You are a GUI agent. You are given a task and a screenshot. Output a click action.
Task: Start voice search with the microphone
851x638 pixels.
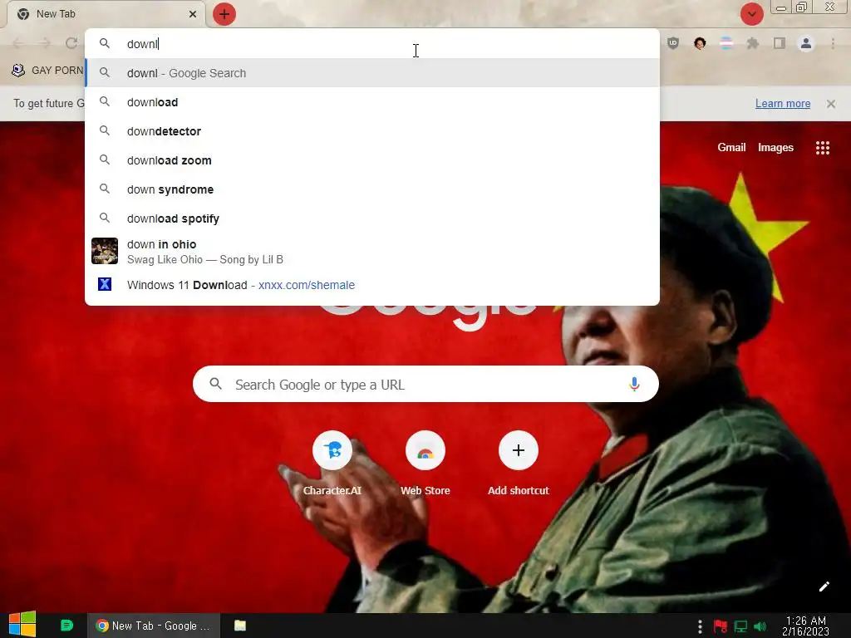pos(634,384)
